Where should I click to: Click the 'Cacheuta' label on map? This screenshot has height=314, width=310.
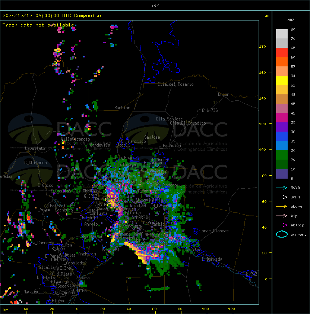[64, 210]
